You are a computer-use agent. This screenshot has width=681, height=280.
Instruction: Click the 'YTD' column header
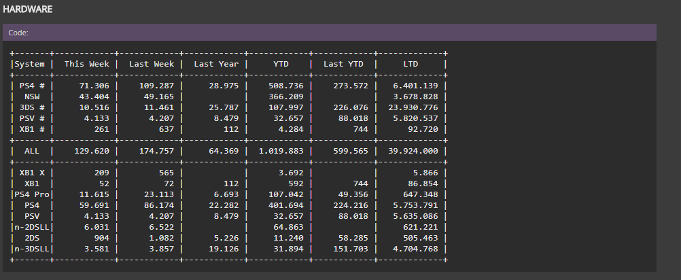pos(281,64)
